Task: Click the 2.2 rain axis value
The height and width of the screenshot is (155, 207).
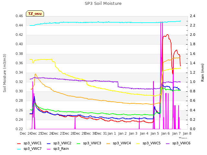Action: (x=192, y=25)
